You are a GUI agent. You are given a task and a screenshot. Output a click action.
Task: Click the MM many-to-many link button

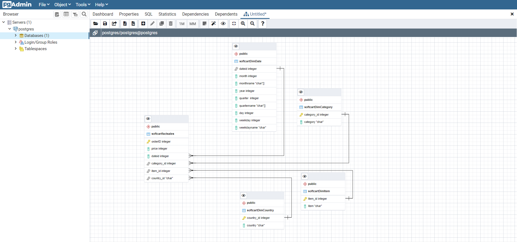coord(193,24)
